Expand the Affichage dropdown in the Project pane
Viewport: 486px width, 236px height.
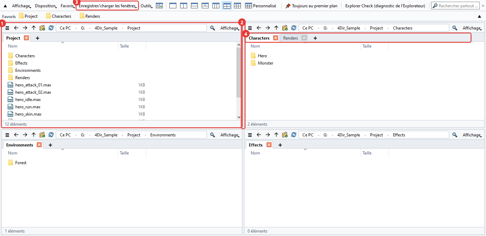230,28
